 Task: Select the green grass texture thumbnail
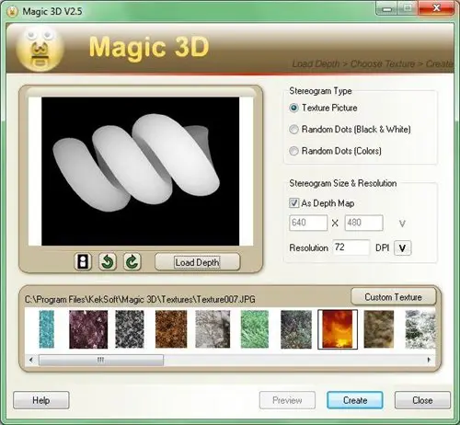pyautogui.click(x=255, y=329)
